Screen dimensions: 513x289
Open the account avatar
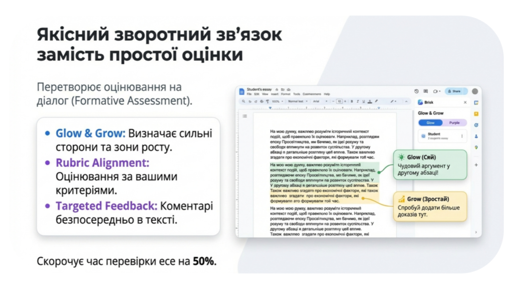pos(475,91)
